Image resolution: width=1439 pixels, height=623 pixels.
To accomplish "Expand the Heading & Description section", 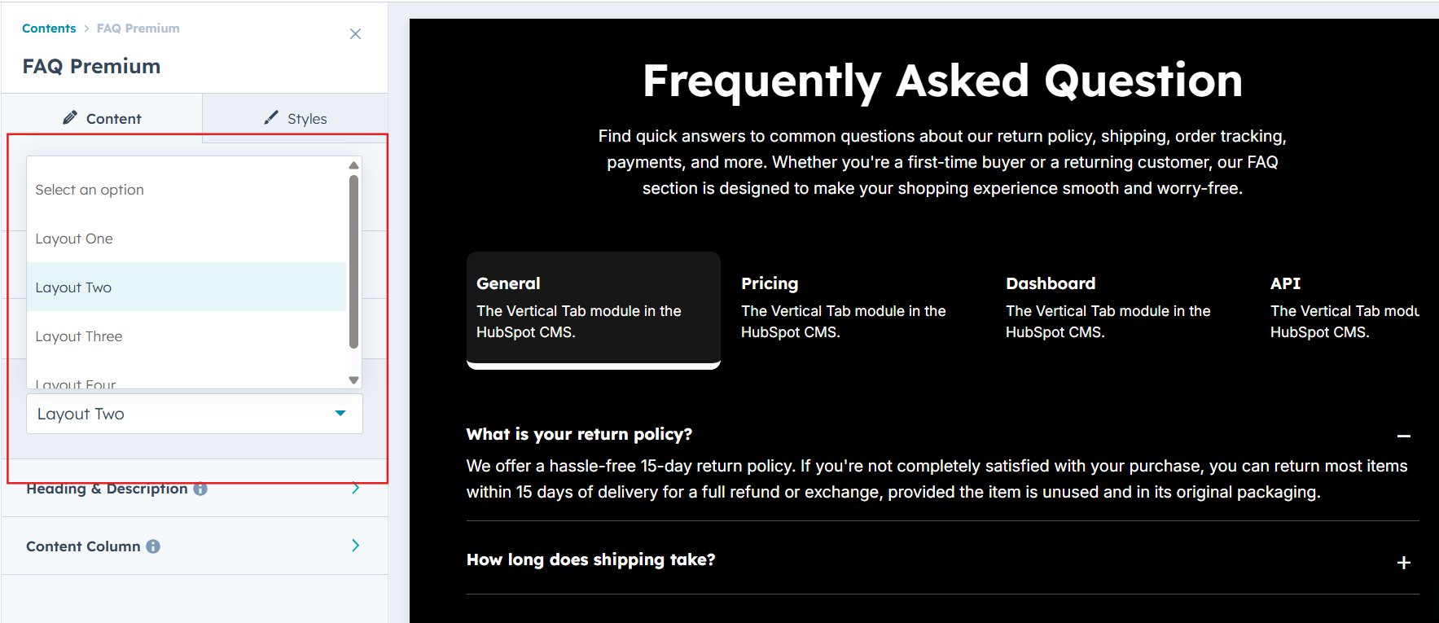I will point(355,489).
